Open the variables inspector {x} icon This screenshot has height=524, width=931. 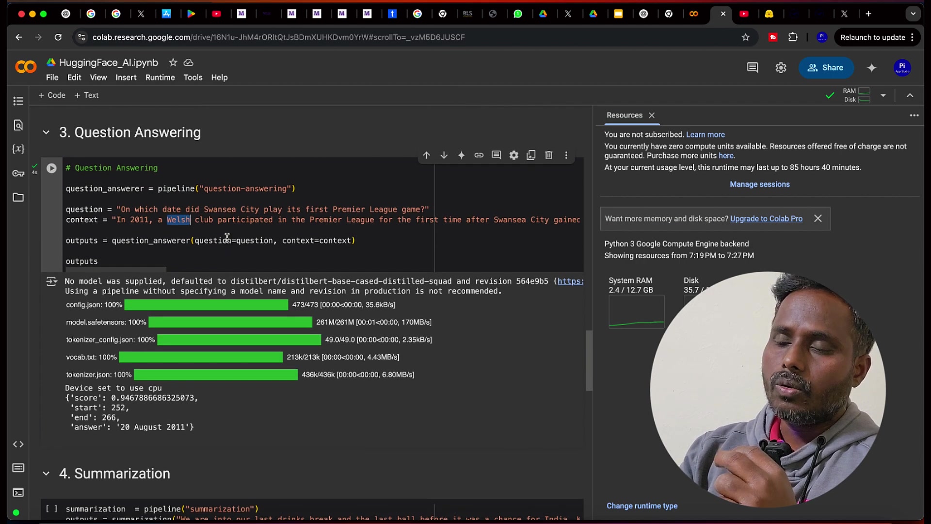(18, 149)
